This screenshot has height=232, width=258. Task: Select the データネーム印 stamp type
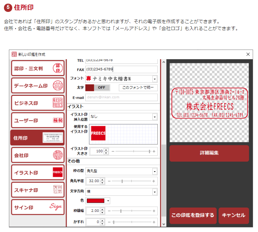[x=37, y=86]
